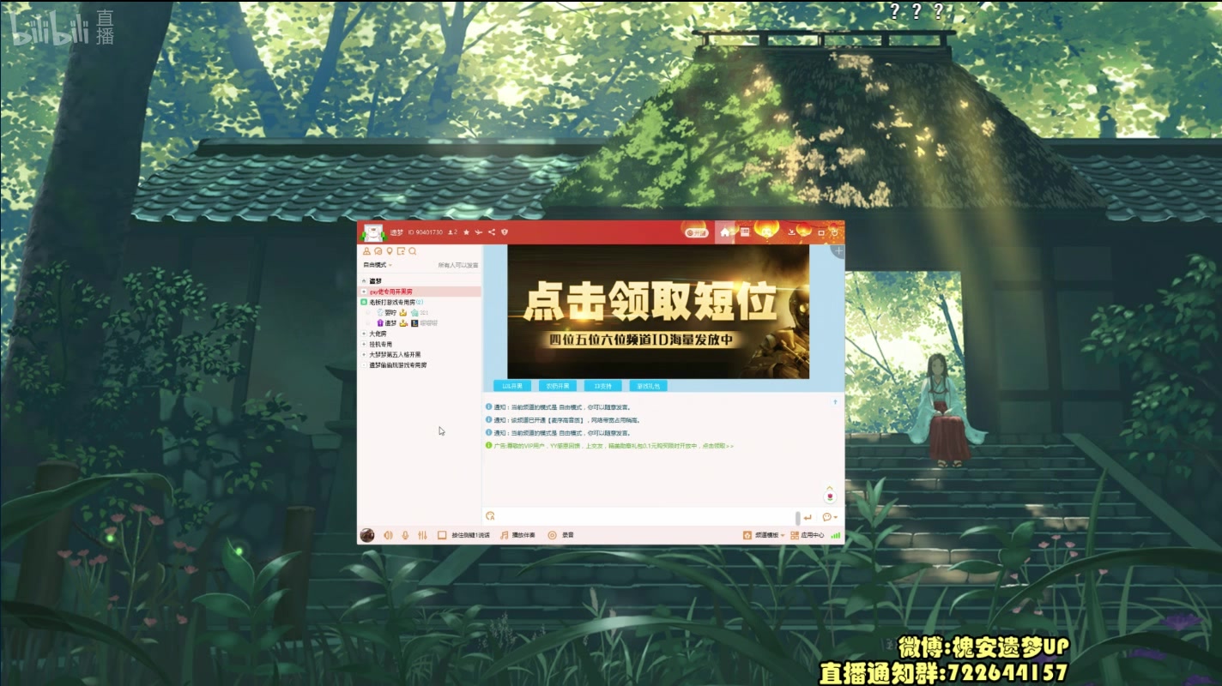Click the scroll-to-top arrow in chat area
The height and width of the screenshot is (686, 1222).
click(835, 401)
